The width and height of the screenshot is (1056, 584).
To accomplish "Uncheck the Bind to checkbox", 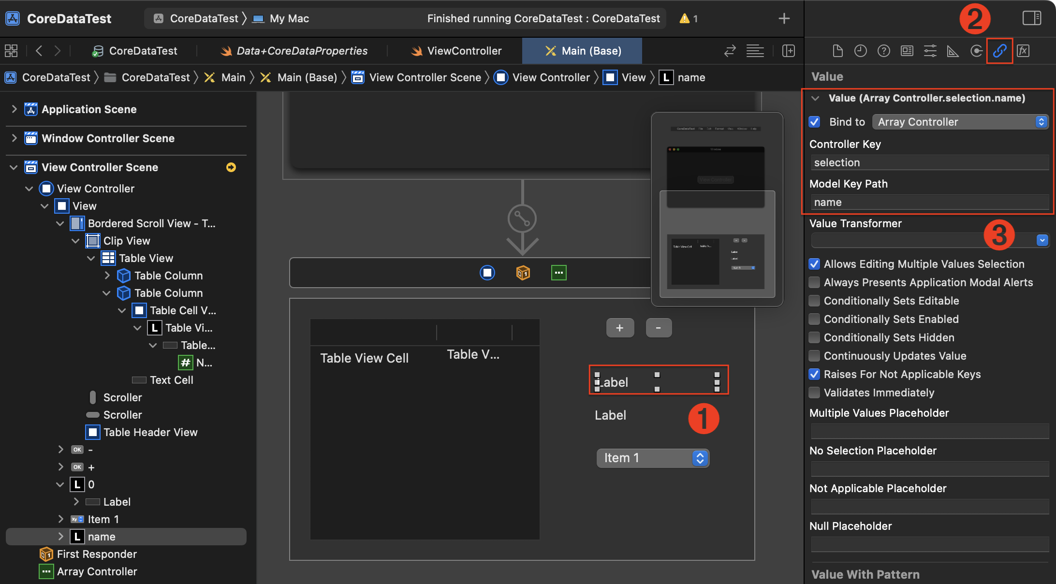I will pyautogui.click(x=815, y=122).
